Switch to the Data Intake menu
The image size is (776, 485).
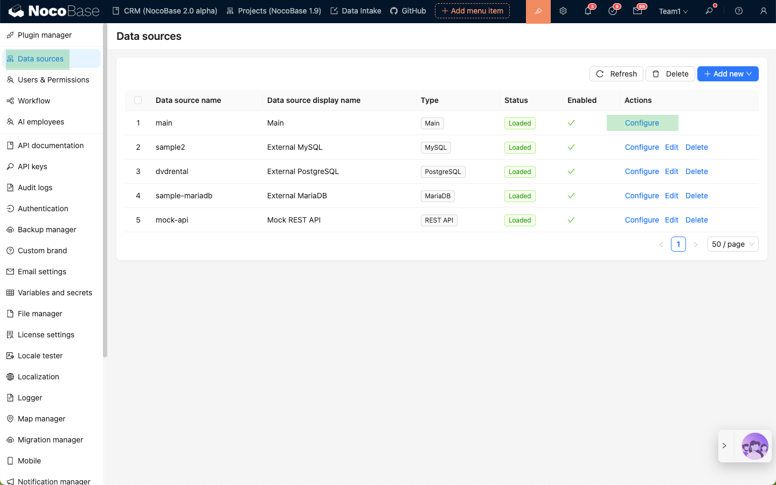(356, 11)
